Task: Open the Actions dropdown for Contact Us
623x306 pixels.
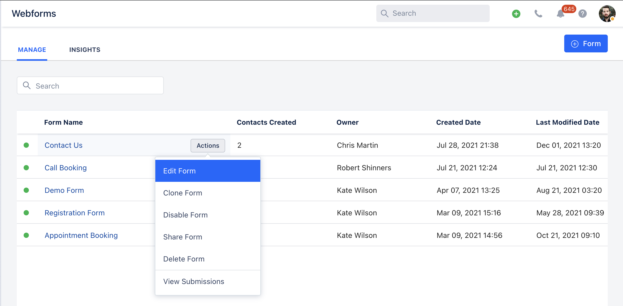Action: [208, 145]
